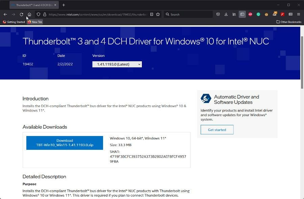Click the Automatic Driver and Software Updates icon
304x199 pixels.
point(206,99)
